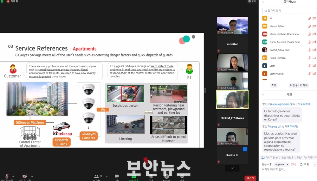Expand the arrow next to participants button
Image resolution: width=317 pixels, height=181 pixels.
pos(107,176)
